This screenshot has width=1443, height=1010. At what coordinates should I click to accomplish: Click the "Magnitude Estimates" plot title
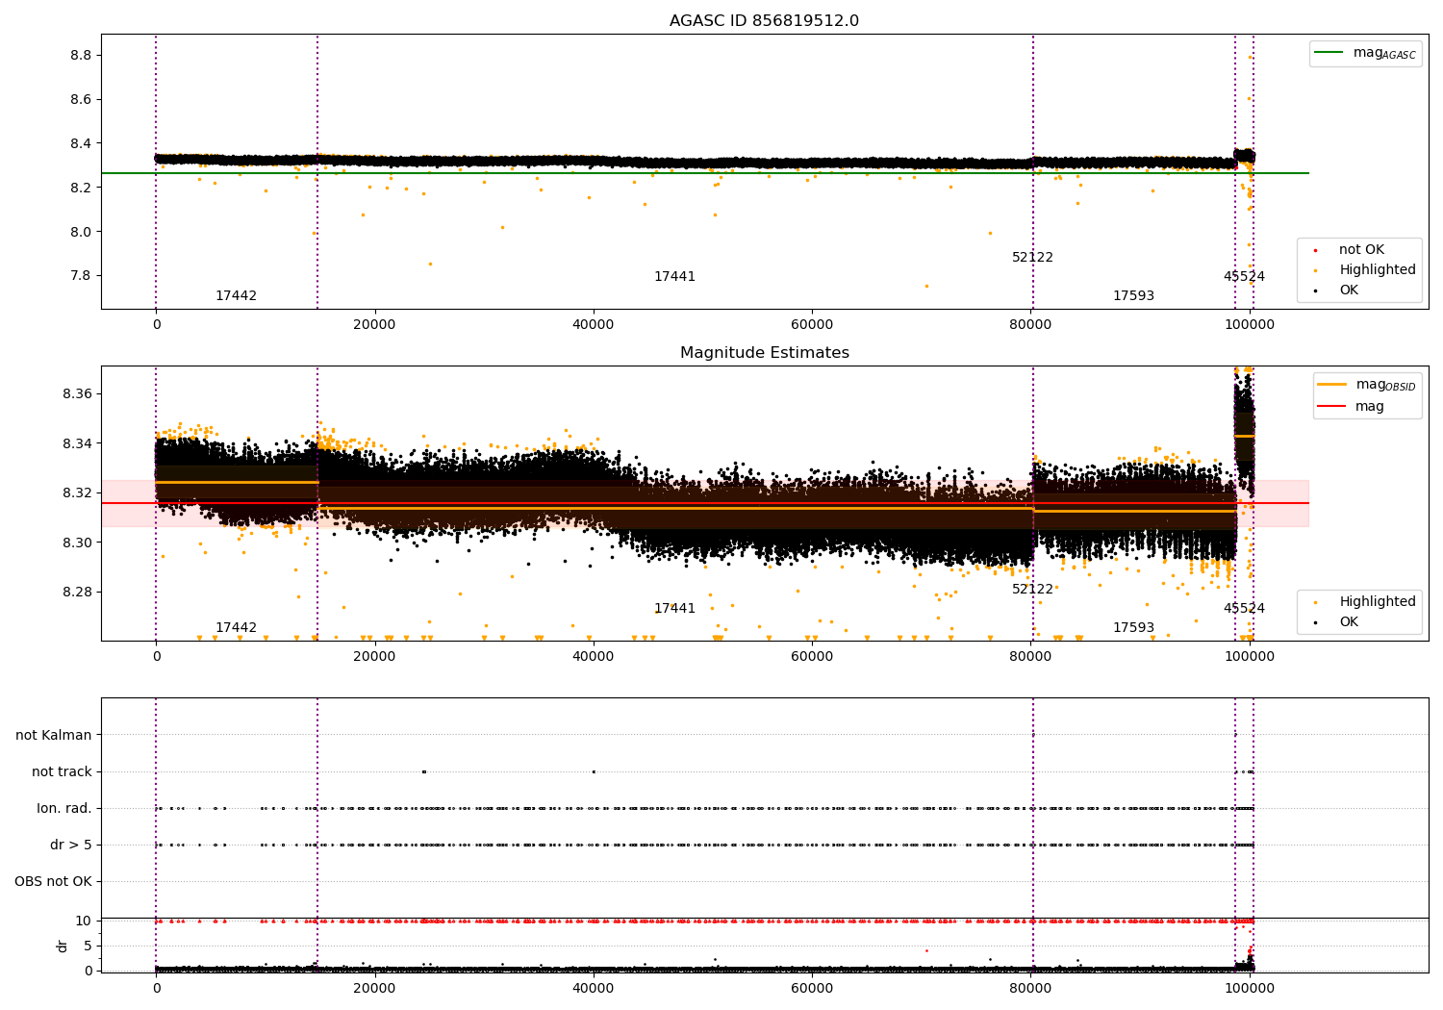coord(764,353)
